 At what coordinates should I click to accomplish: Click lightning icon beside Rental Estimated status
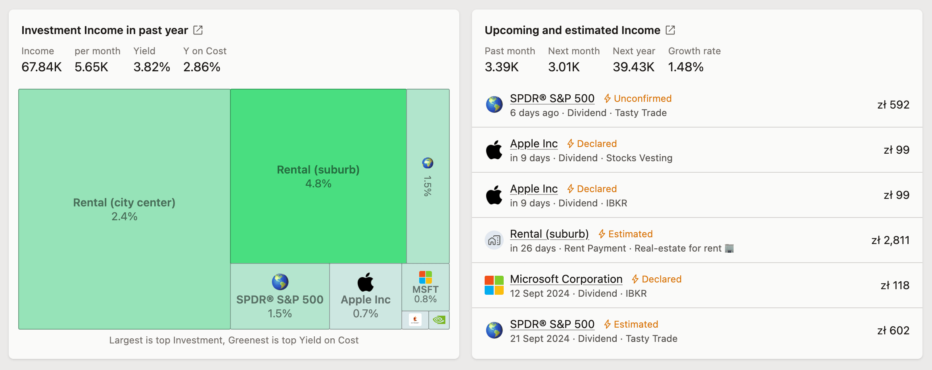pyautogui.click(x=602, y=234)
